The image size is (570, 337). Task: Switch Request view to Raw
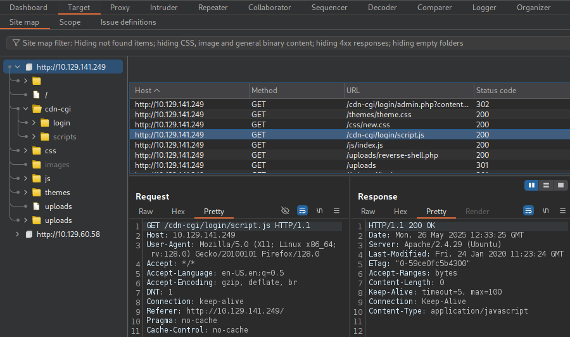click(x=146, y=212)
